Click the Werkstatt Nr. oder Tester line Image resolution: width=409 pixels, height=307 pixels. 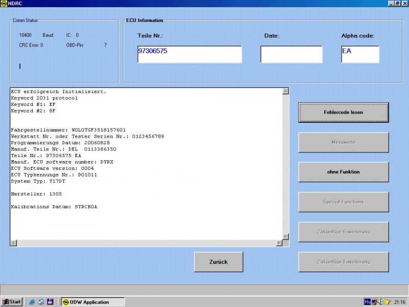[87, 137]
